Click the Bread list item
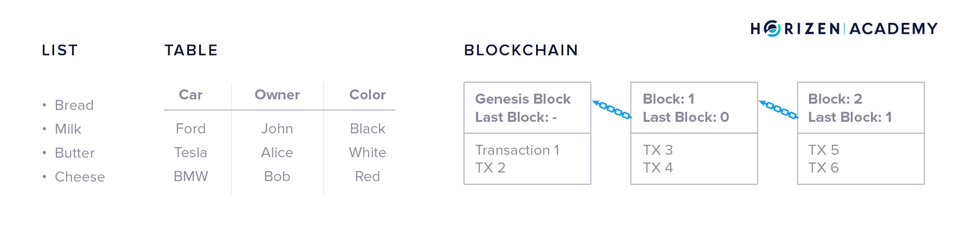Image resolution: width=964 pixels, height=237 pixels. pyautogui.click(x=74, y=105)
